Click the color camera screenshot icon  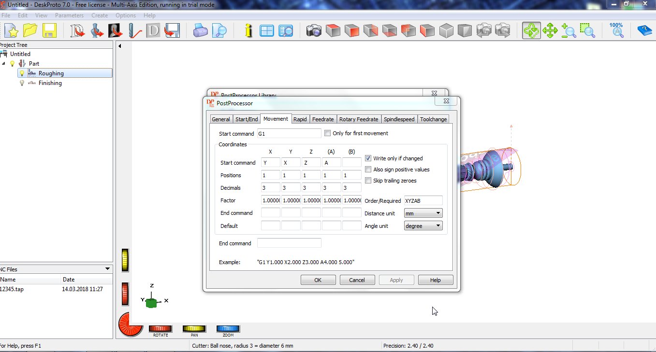click(314, 31)
